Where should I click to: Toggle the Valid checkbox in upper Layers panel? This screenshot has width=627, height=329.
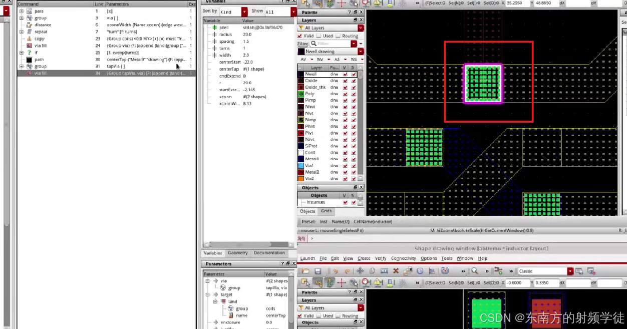tap(299, 36)
